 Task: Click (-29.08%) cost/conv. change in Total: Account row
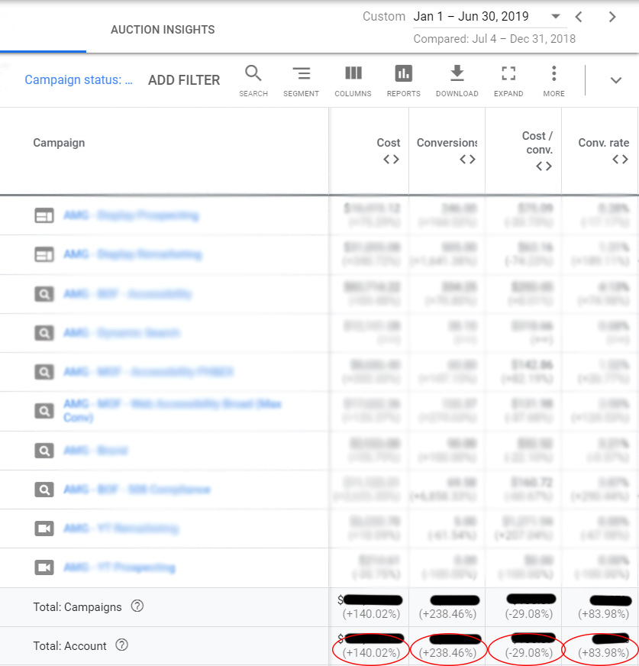(x=528, y=653)
